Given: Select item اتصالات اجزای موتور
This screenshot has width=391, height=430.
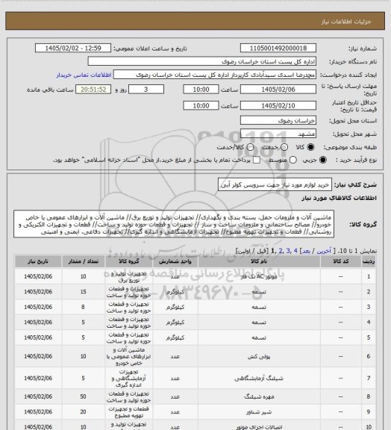Looking at the screenshot, I should pos(259,427).
